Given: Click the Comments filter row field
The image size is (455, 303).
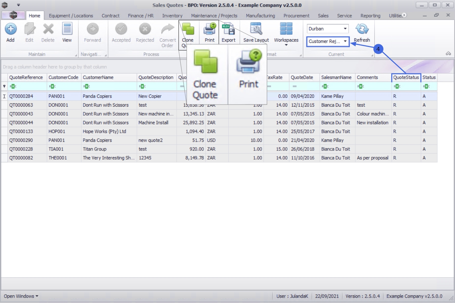Looking at the screenshot, I should [373, 86].
